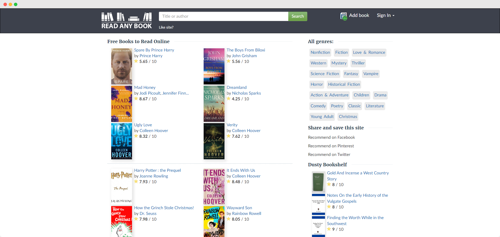Select the Children genre tag
The width and height of the screenshot is (500, 237).
point(361,95)
